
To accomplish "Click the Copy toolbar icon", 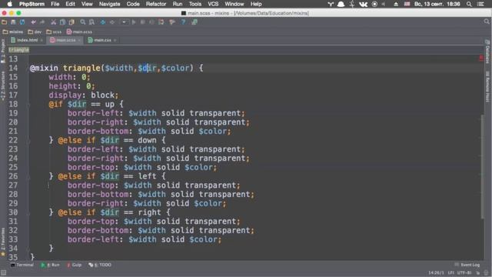I will pos(62,22).
